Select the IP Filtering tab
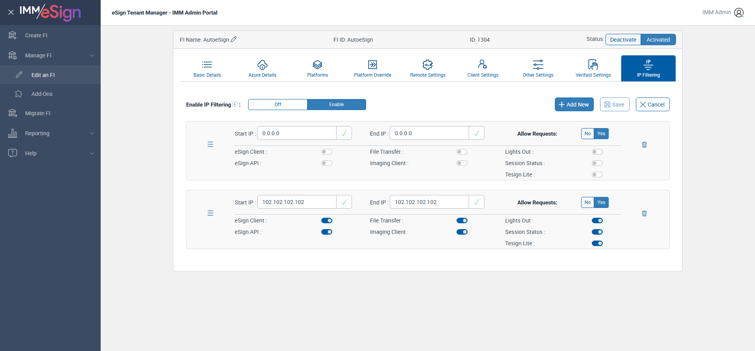Screen dimensions: 755x351 click(648, 68)
